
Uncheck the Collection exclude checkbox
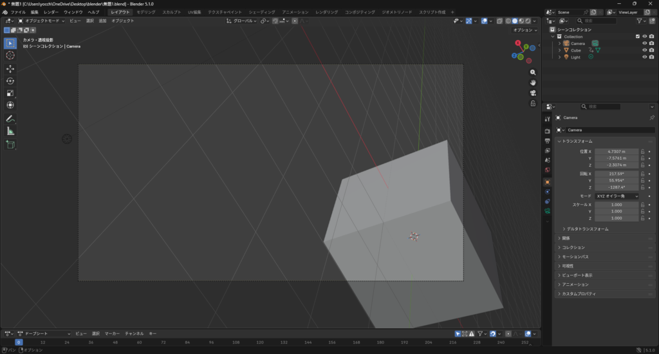(x=638, y=37)
